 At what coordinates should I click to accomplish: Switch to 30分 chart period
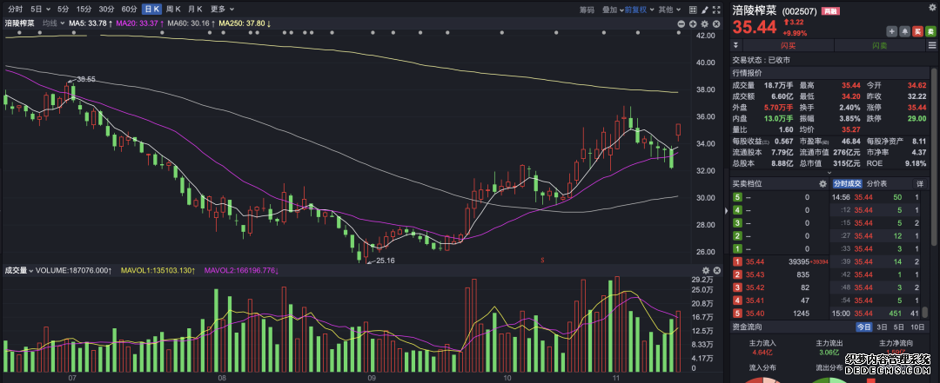pos(107,9)
